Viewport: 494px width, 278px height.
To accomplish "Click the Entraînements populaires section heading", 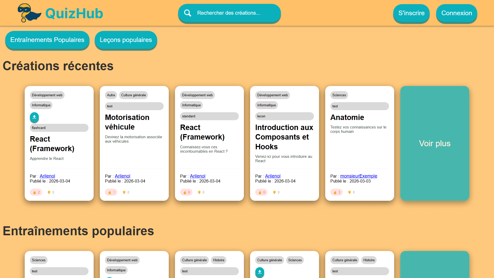I will point(78,231).
